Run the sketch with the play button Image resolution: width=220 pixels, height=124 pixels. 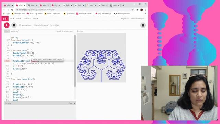[x=7, y=25]
